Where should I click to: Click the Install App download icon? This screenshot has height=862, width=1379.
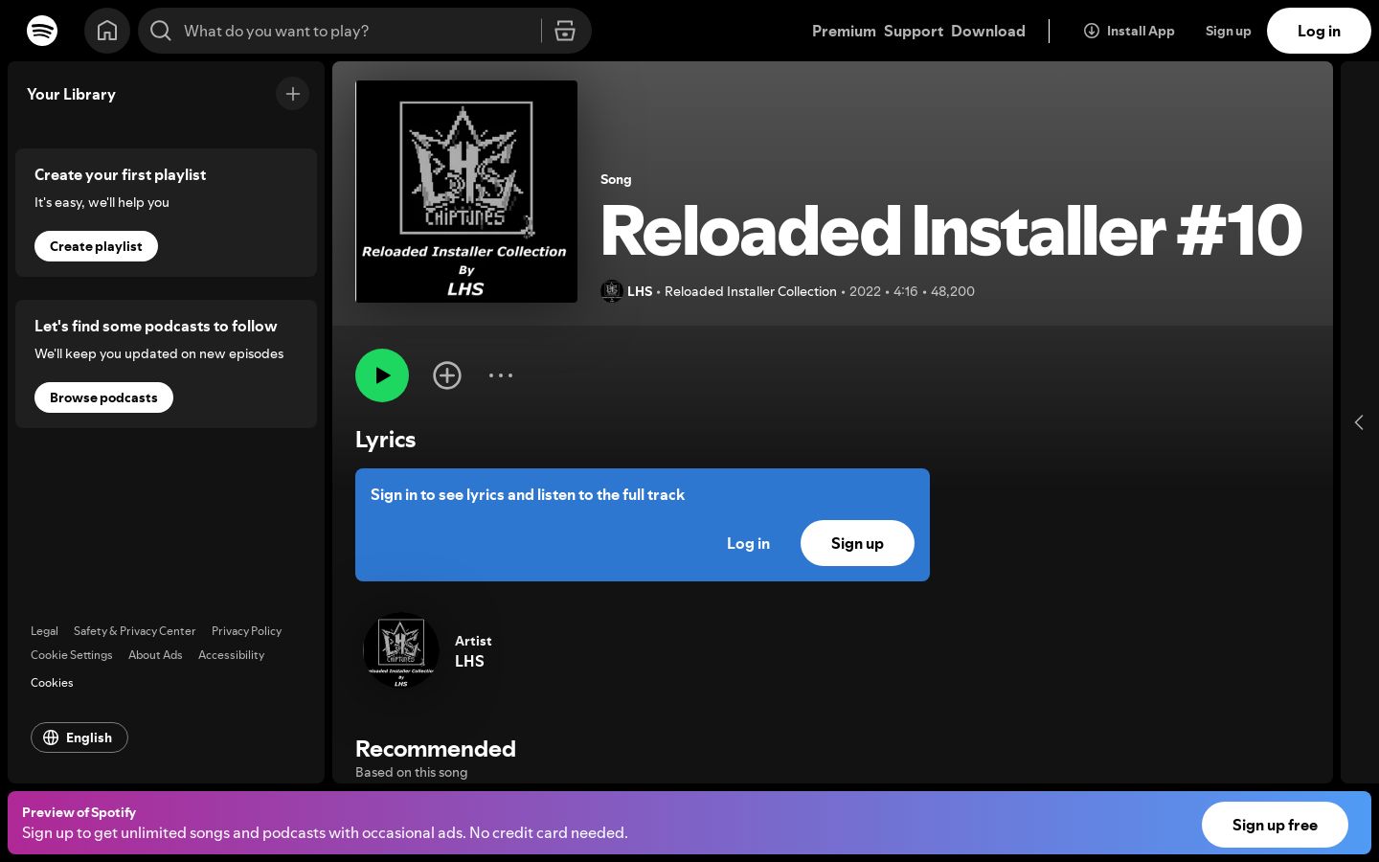pyautogui.click(x=1092, y=31)
